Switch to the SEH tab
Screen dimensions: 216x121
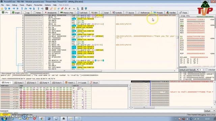click(94, 13)
